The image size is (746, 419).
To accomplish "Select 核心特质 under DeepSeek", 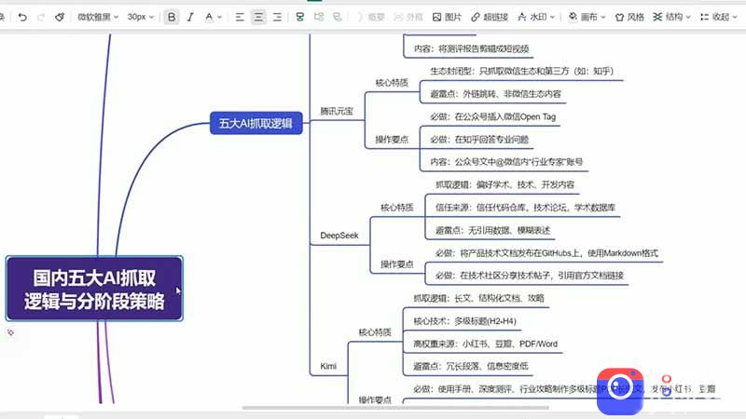I will tap(397, 208).
